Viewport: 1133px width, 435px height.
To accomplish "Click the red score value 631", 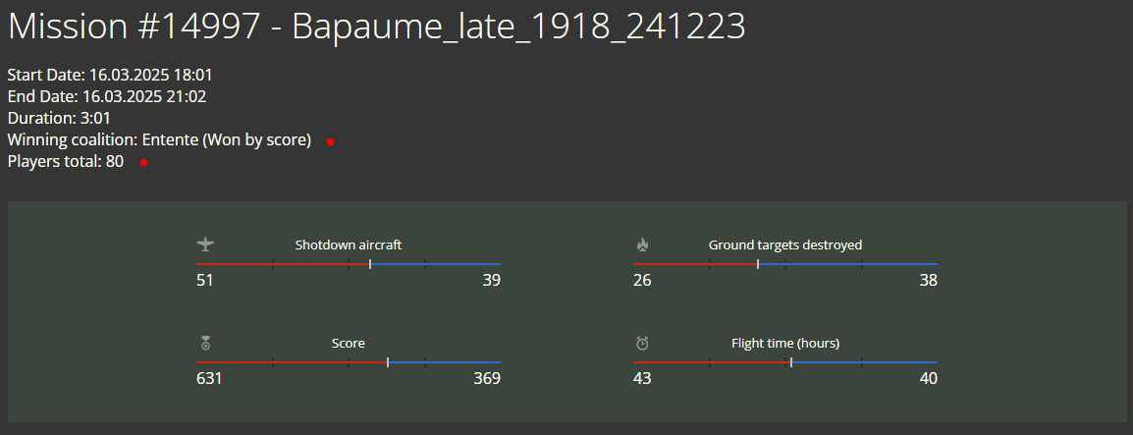I will [209, 378].
